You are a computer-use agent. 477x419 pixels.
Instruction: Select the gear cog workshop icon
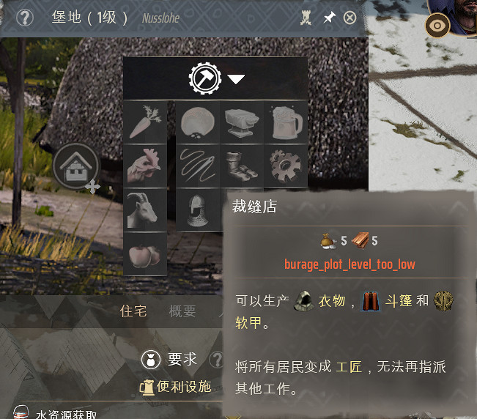click(x=286, y=166)
